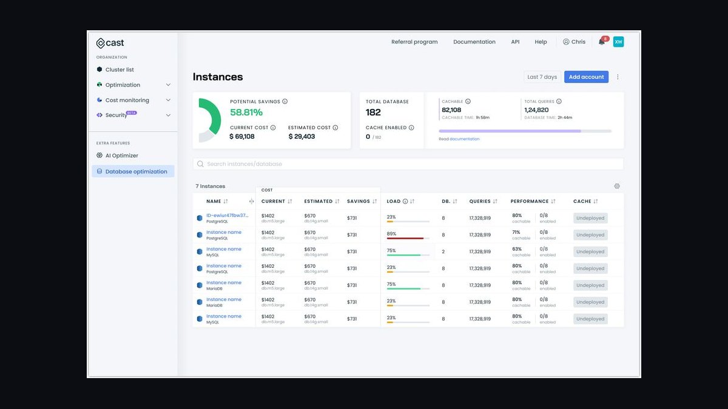The image size is (728, 409).
Task: Click the XW avatar badge
Action: click(x=618, y=42)
